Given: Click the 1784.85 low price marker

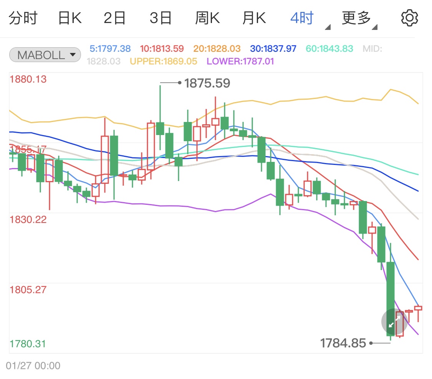Looking at the screenshot, I should coord(343,343).
